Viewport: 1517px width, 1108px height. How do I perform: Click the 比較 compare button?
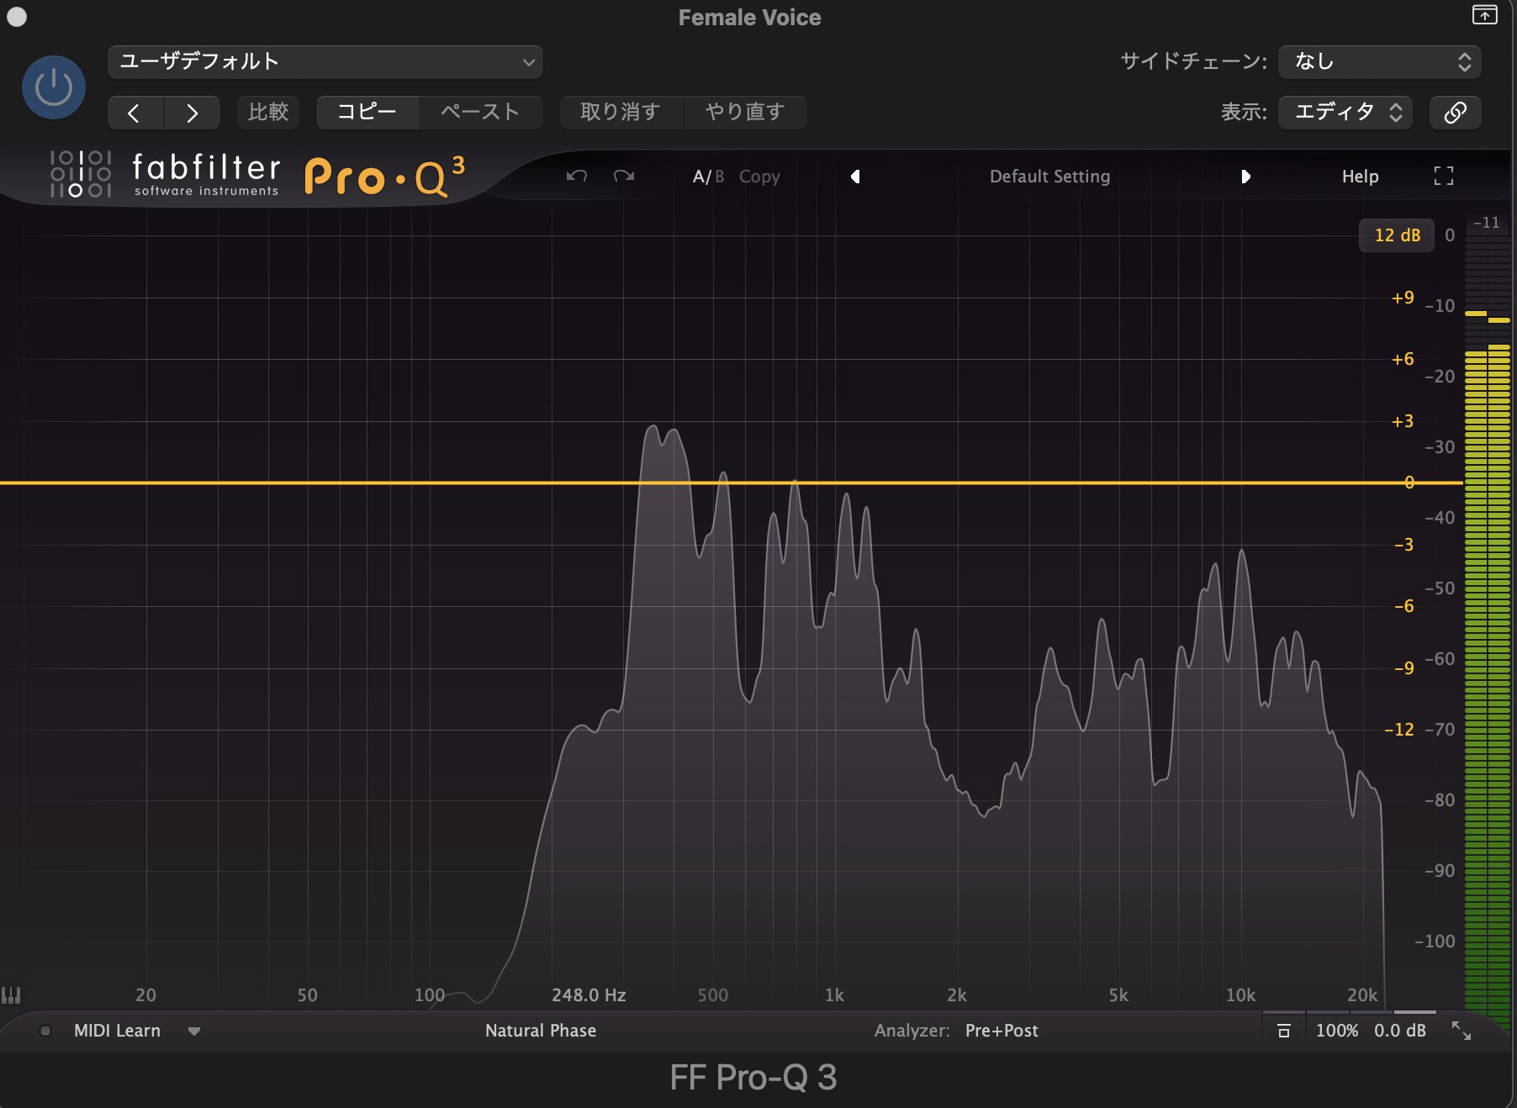point(268,113)
